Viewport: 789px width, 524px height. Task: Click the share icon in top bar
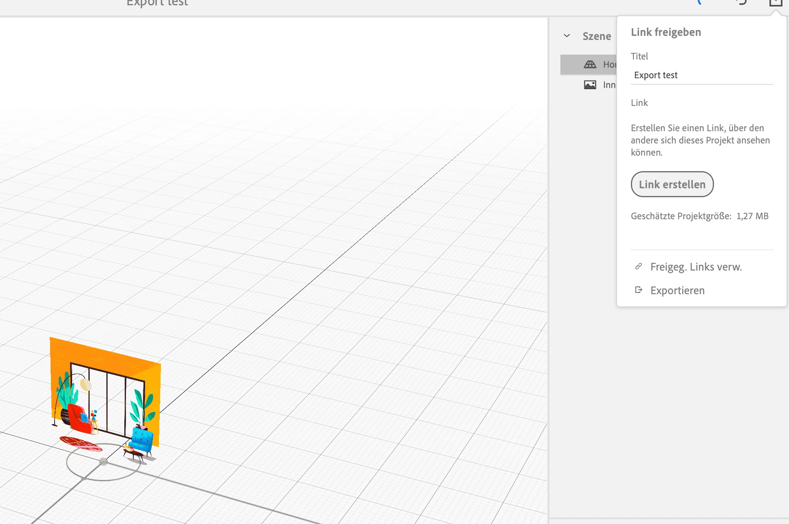pos(775,3)
